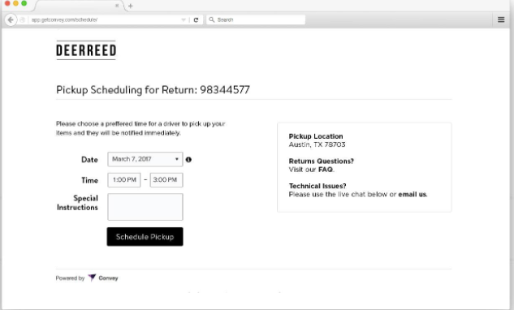
Task: Reload the page with the refresh icon
Action: 196,20
